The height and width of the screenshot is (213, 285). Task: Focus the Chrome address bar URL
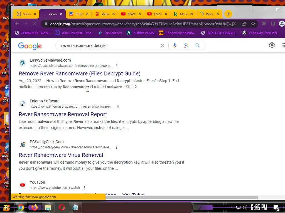[144, 24]
